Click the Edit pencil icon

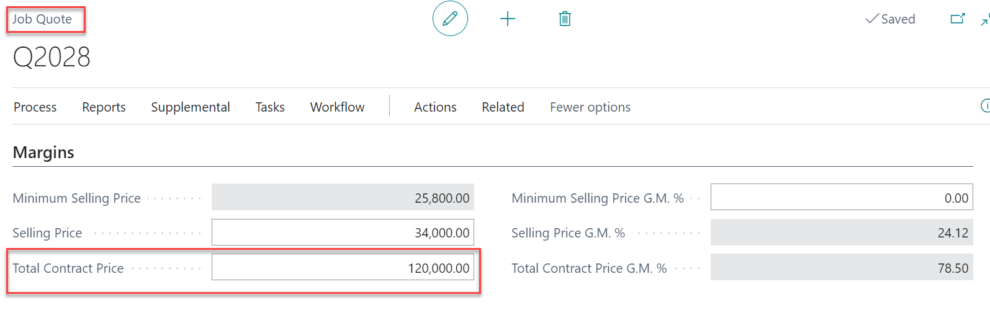pos(450,19)
